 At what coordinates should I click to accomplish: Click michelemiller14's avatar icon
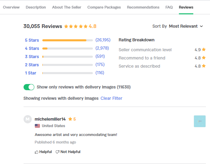point(28,119)
